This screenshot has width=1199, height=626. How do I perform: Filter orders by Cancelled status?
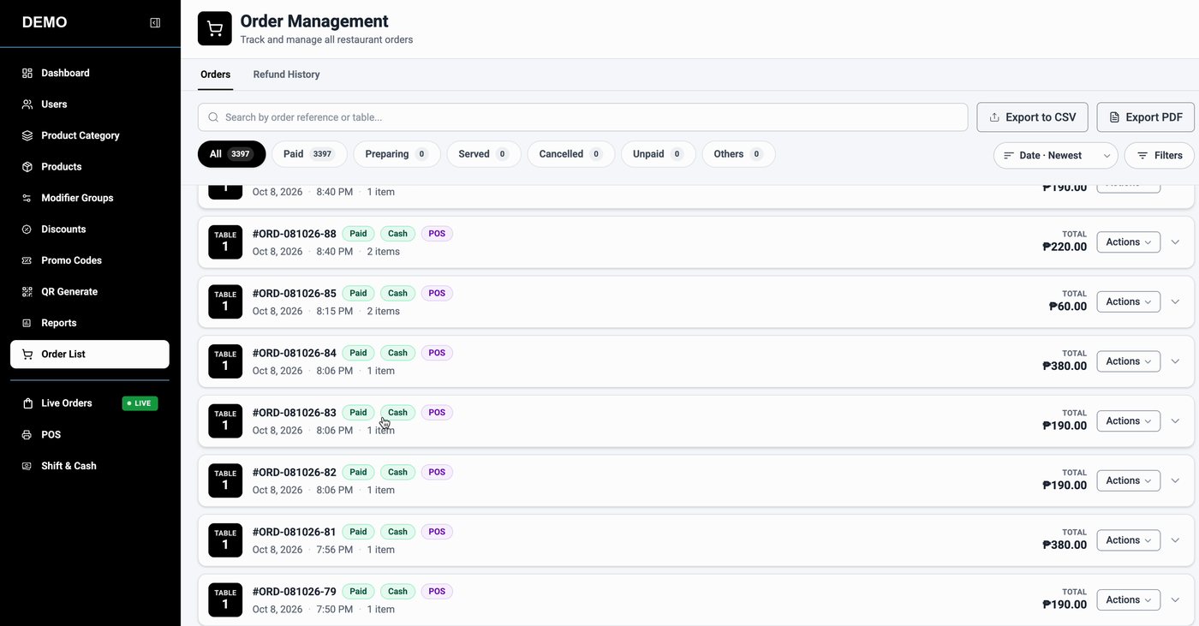point(570,154)
